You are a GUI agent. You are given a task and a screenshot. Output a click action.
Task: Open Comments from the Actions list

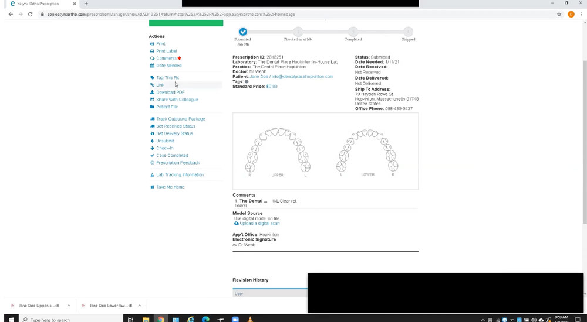(x=166, y=59)
